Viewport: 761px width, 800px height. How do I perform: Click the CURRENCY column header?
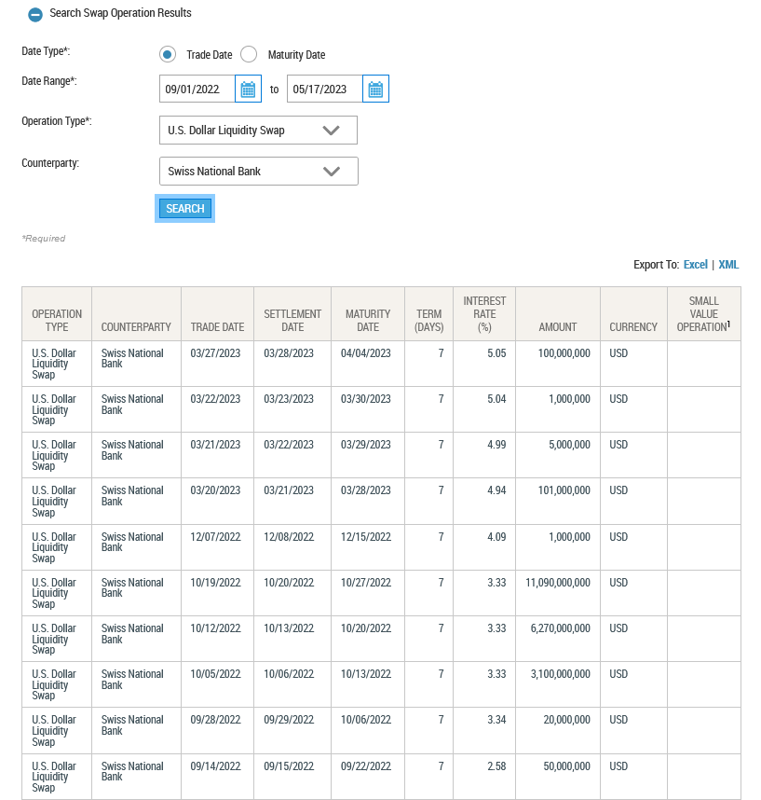click(x=633, y=314)
